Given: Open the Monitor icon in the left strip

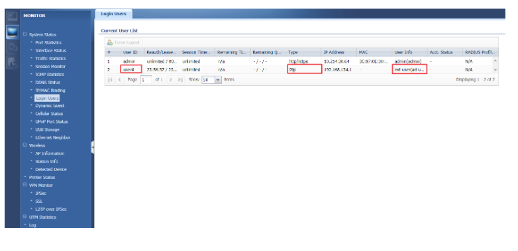Looking at the screenshot, I should tap(12, 32).
